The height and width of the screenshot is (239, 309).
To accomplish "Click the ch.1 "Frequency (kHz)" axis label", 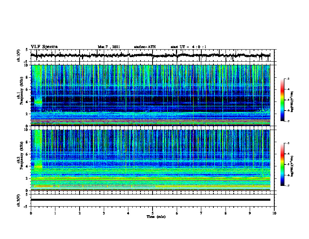I will tap(22, 91).
